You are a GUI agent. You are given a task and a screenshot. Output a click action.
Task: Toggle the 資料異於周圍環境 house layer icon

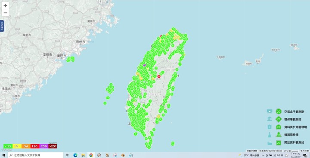pyautogui.click(x=270, y=127)
